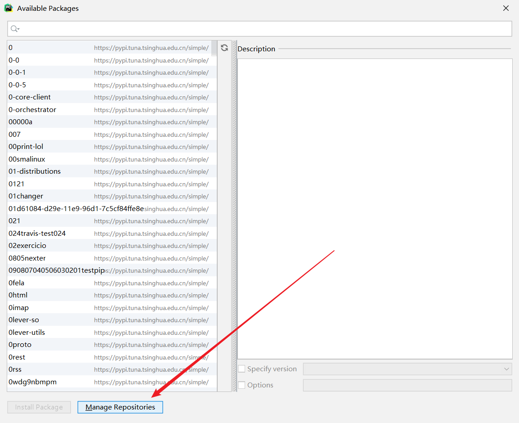Screen dimensions: 519x423
Task: Click the vertical splitter between the panels
Action: point(235,216)
